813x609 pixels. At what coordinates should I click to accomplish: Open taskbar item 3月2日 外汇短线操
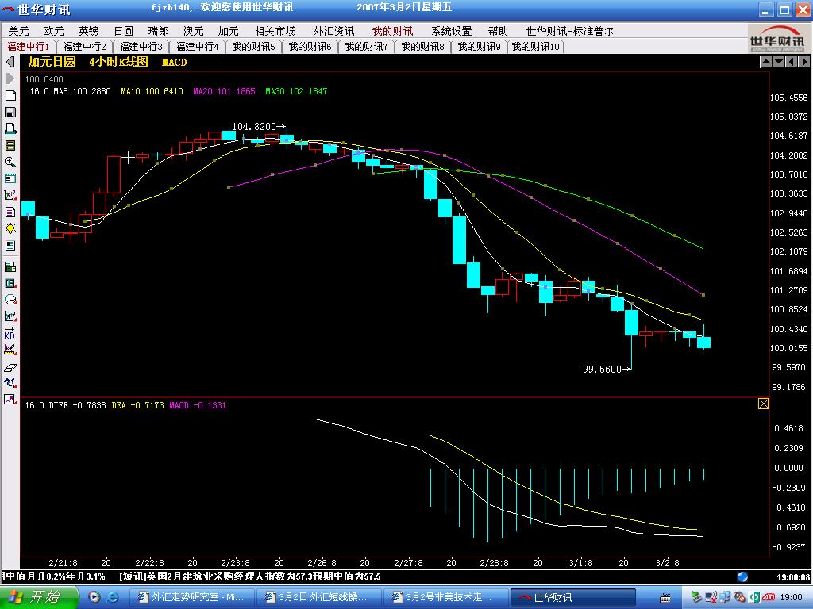coord(318,597)
